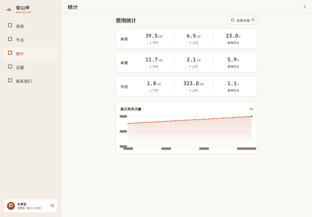Image resolution: width=312 pixels, height=217 pixels.
Task: Click the icon beside 设置
Action: coord(10,66)
